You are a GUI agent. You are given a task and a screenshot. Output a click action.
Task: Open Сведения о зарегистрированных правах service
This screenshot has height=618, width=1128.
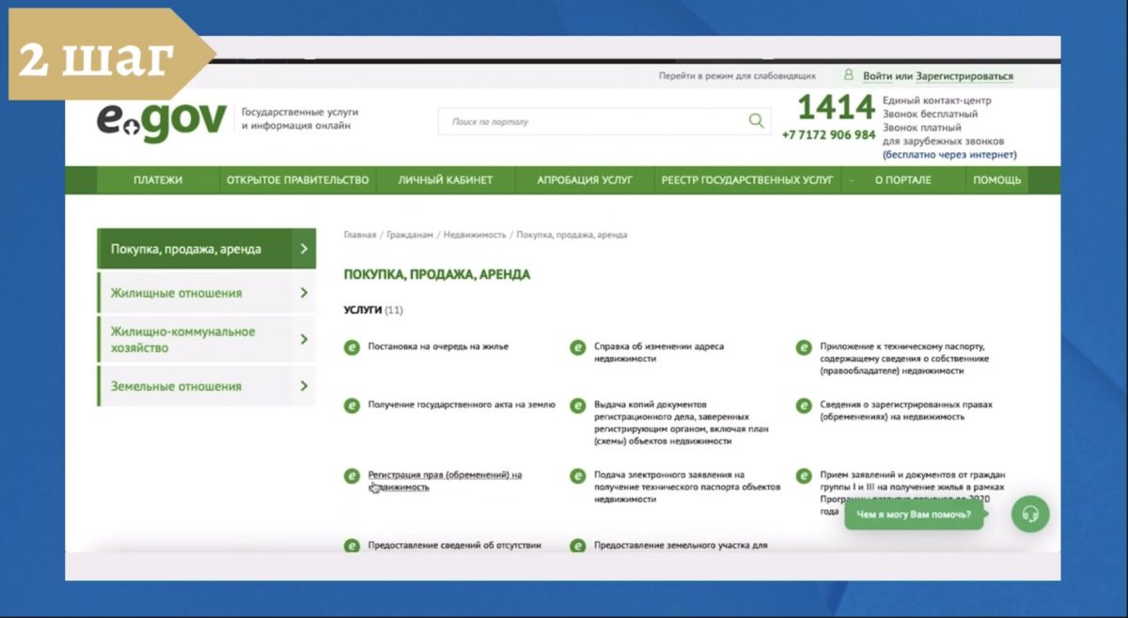tap(906, 410)
